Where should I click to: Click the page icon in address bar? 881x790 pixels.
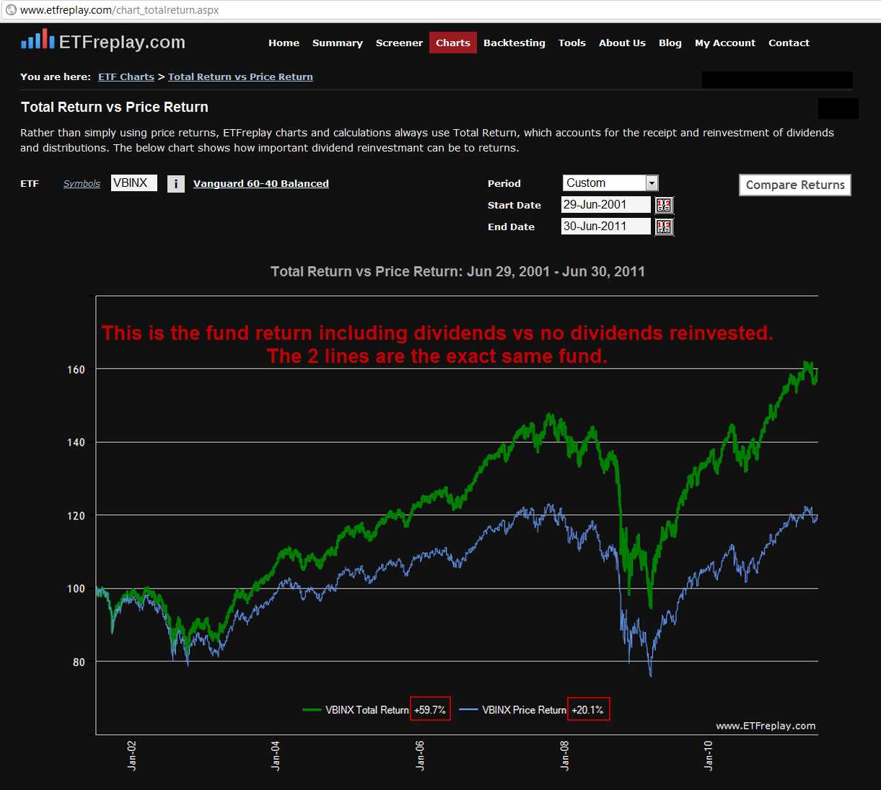(11, 10)
